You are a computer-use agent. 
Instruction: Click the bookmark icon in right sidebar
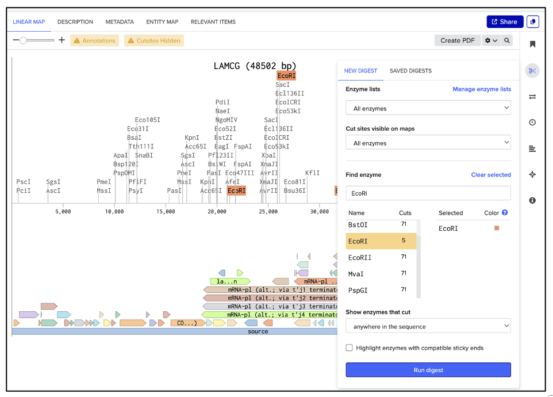(532, 44)
